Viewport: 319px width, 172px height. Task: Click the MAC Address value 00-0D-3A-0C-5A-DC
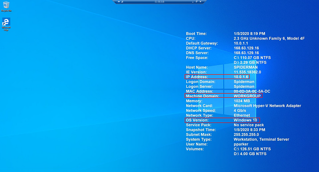point(252,91)
